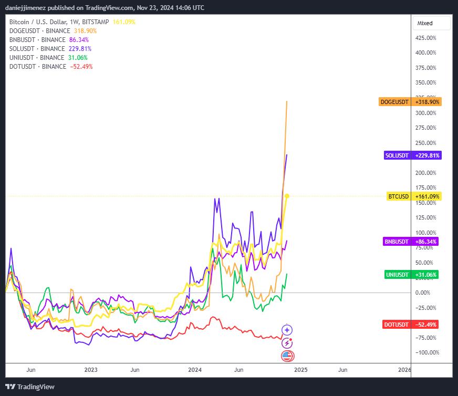This screenshot has height=396, width=458.
Task: Click the -52.49% DOT legend value
Action: tap(81, 67)
